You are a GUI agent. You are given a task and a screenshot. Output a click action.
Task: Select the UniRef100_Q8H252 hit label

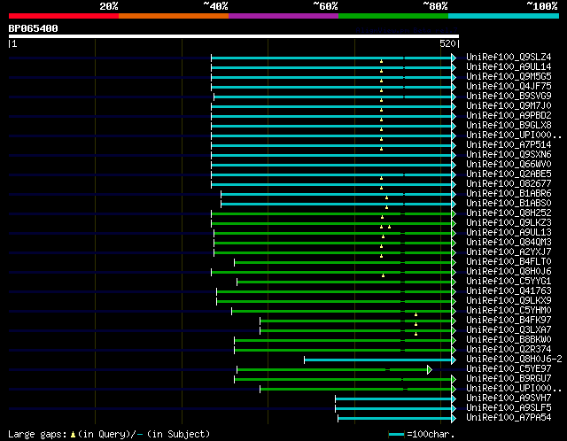(x=509, y=213)
